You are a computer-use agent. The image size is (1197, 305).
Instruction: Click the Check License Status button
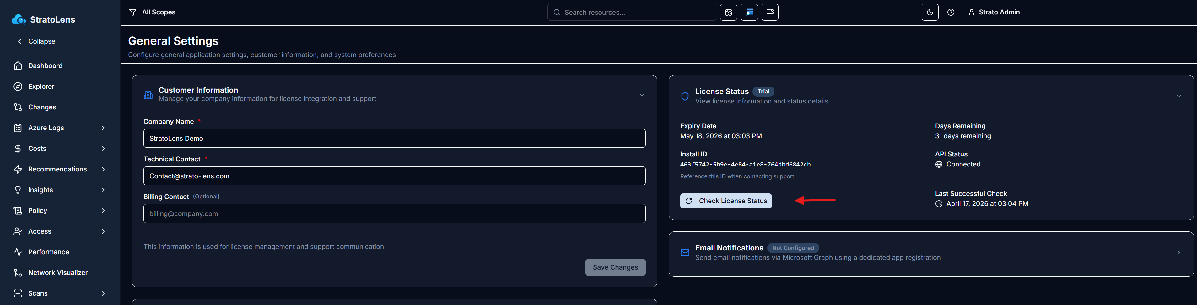coord(726,201)
